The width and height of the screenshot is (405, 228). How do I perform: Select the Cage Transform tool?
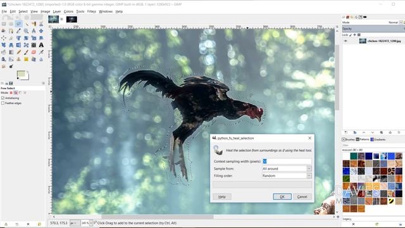click(26, 45)
